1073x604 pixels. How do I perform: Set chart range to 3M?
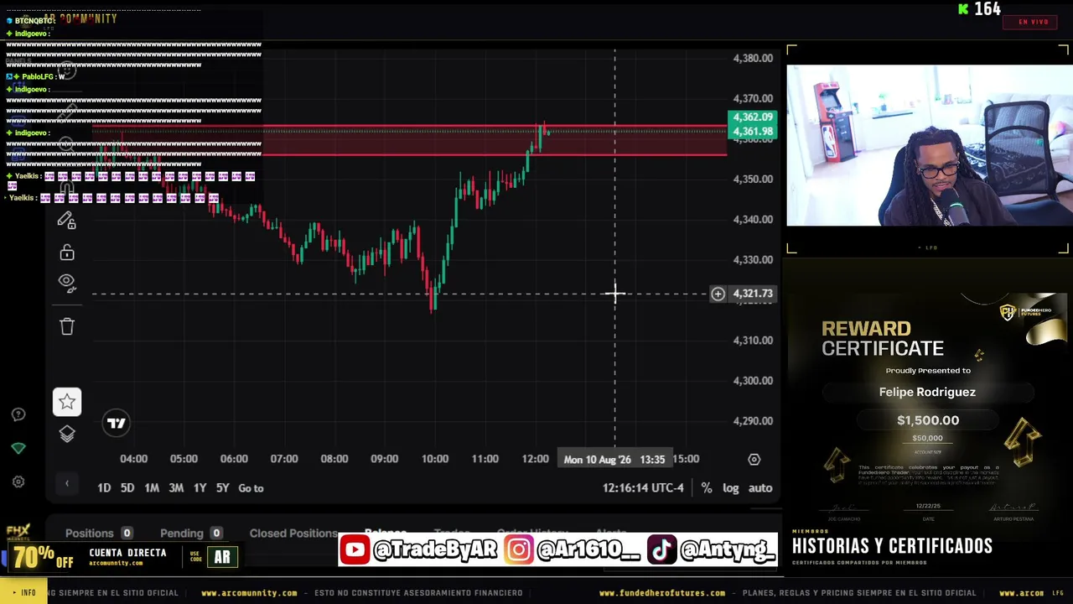176,487
